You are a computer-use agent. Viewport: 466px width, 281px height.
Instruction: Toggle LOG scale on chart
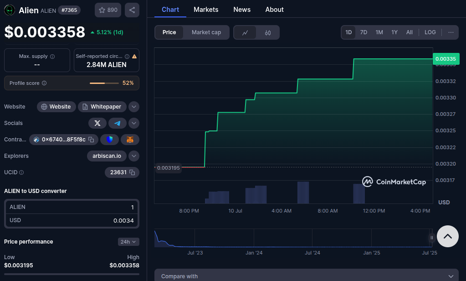point(430,32)
